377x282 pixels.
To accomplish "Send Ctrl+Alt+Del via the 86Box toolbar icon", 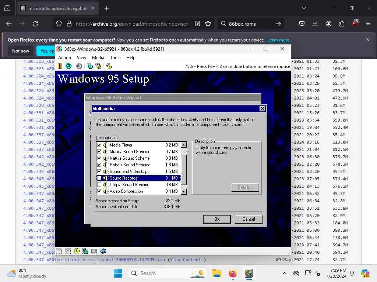I will click(x=90, y=66).
